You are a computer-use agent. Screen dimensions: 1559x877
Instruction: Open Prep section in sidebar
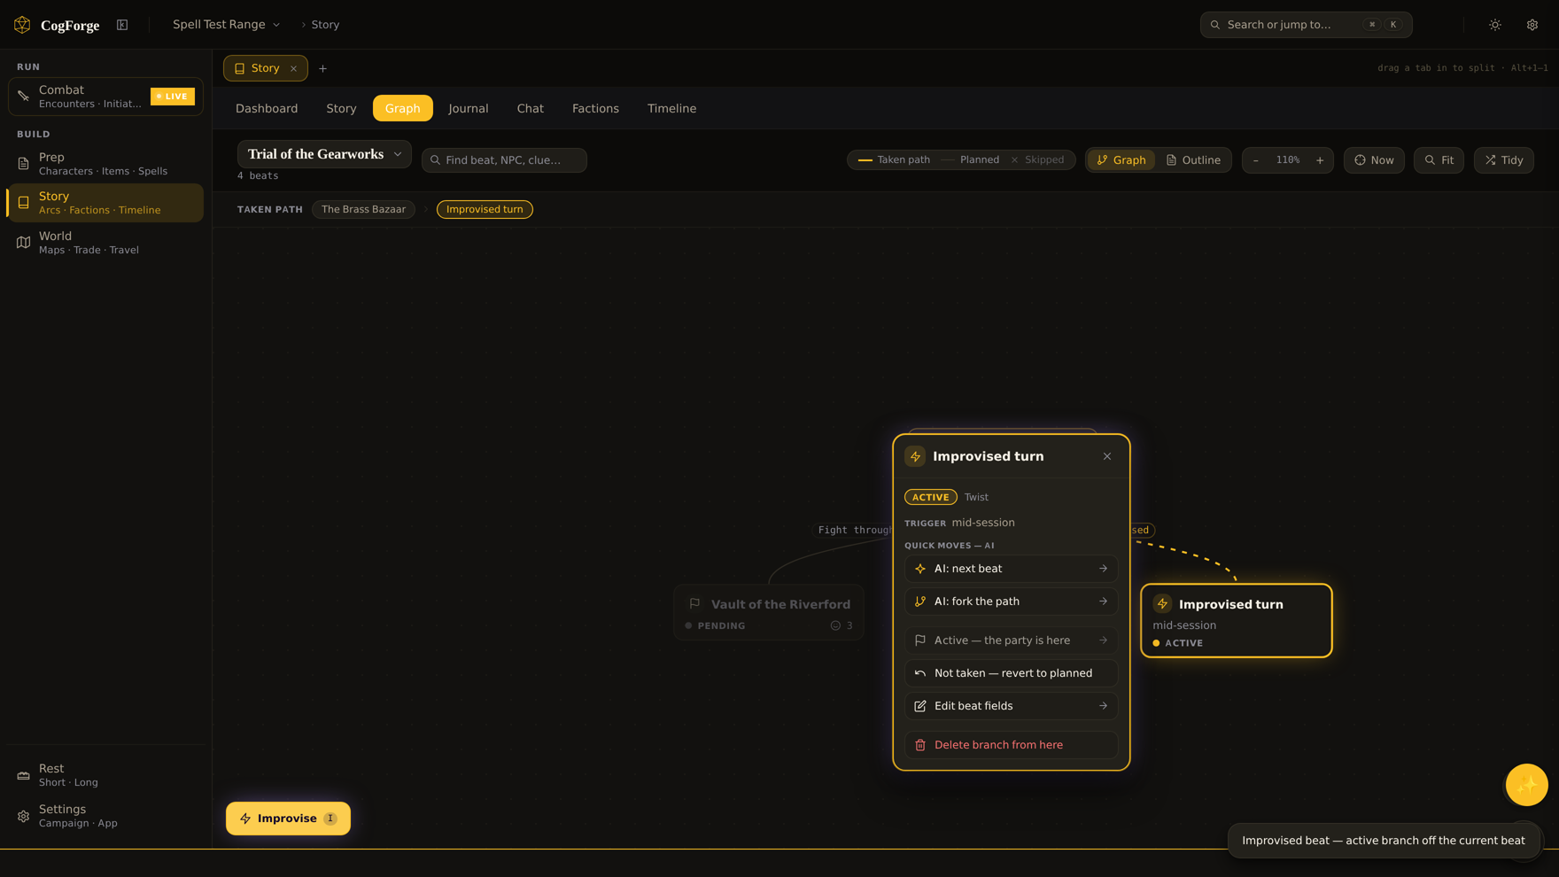(x=105, y=164)
